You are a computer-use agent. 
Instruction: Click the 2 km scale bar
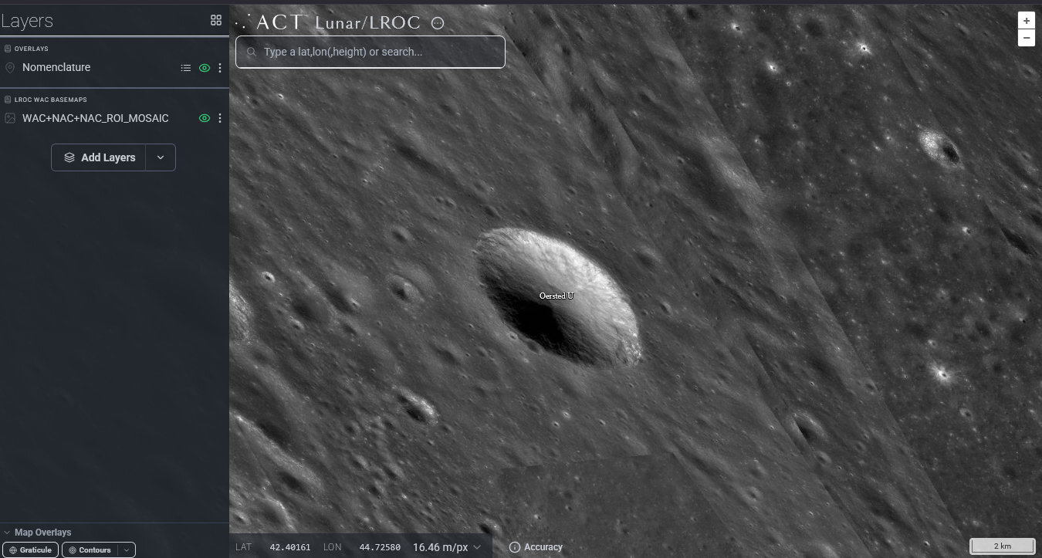click(1002, 546)
